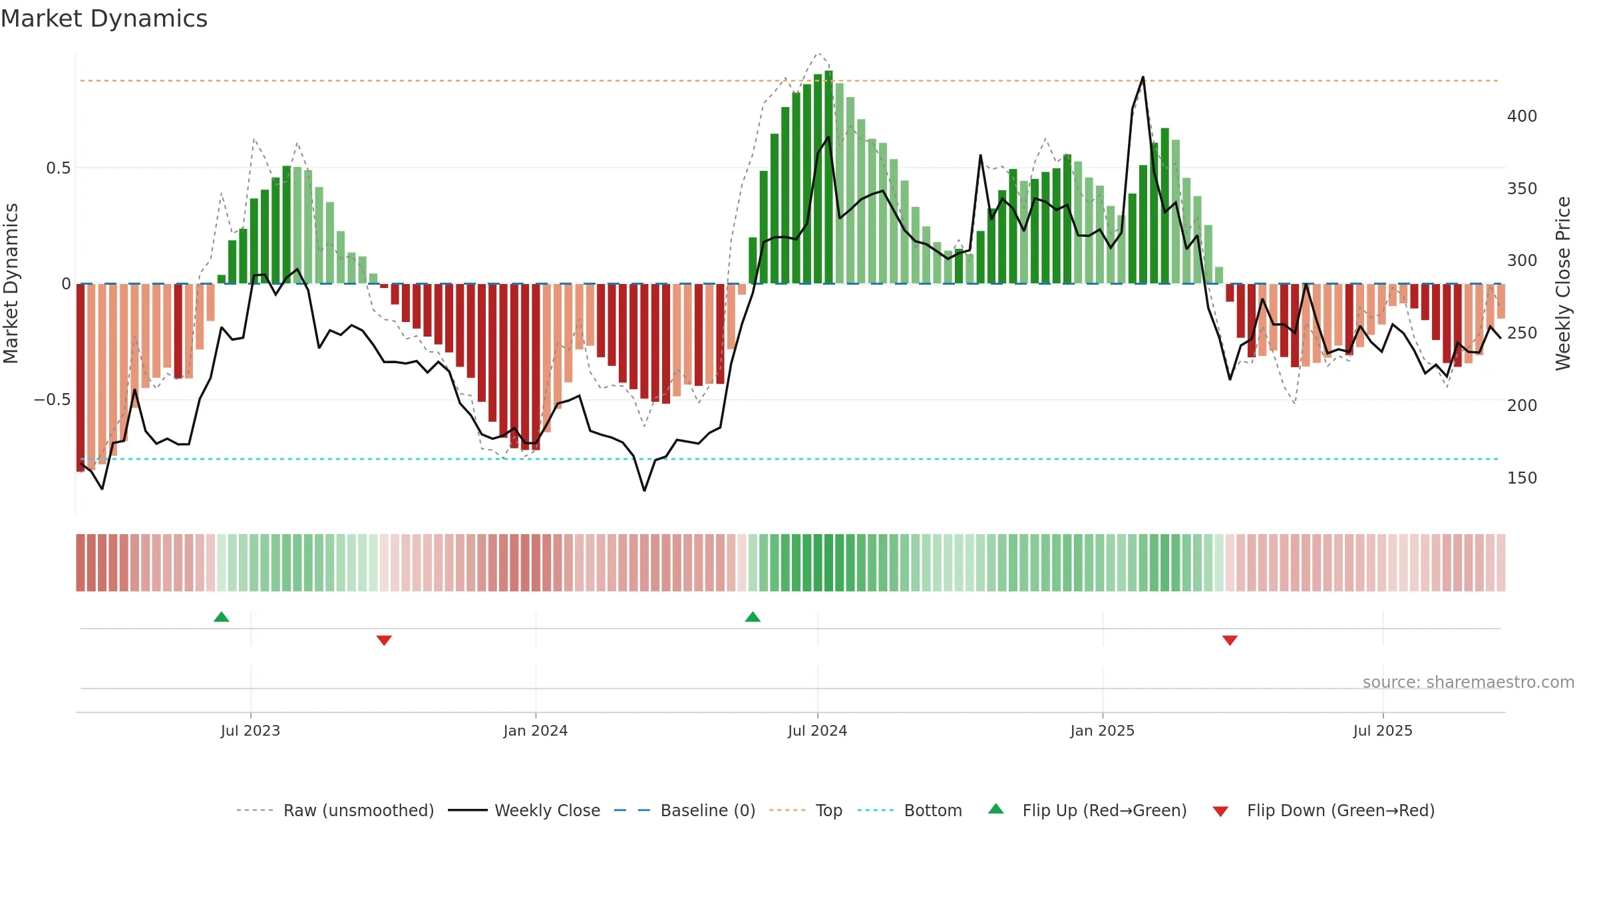Toggle the Raw (unsmoothed) legend entry
Screen dimensions: 1597x898
[335, 810]
